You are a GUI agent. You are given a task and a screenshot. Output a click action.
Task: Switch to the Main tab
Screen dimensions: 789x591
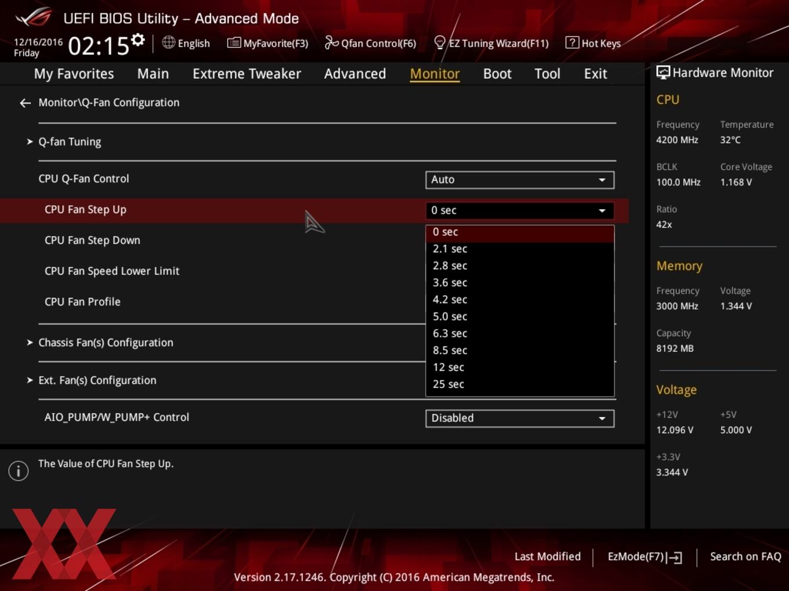click(x=153, y=74)
